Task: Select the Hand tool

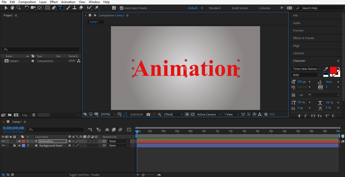Action: [12, 8]
